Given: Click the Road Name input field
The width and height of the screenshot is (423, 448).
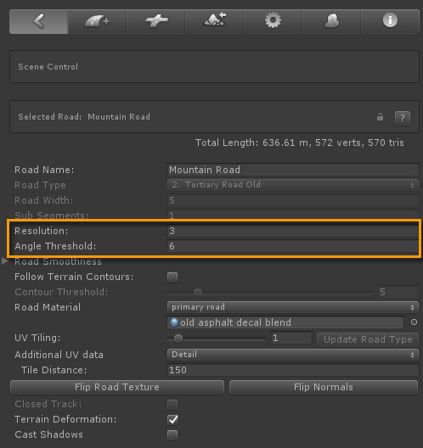Looking at the screenshot, I should click(x=293, y=170).
